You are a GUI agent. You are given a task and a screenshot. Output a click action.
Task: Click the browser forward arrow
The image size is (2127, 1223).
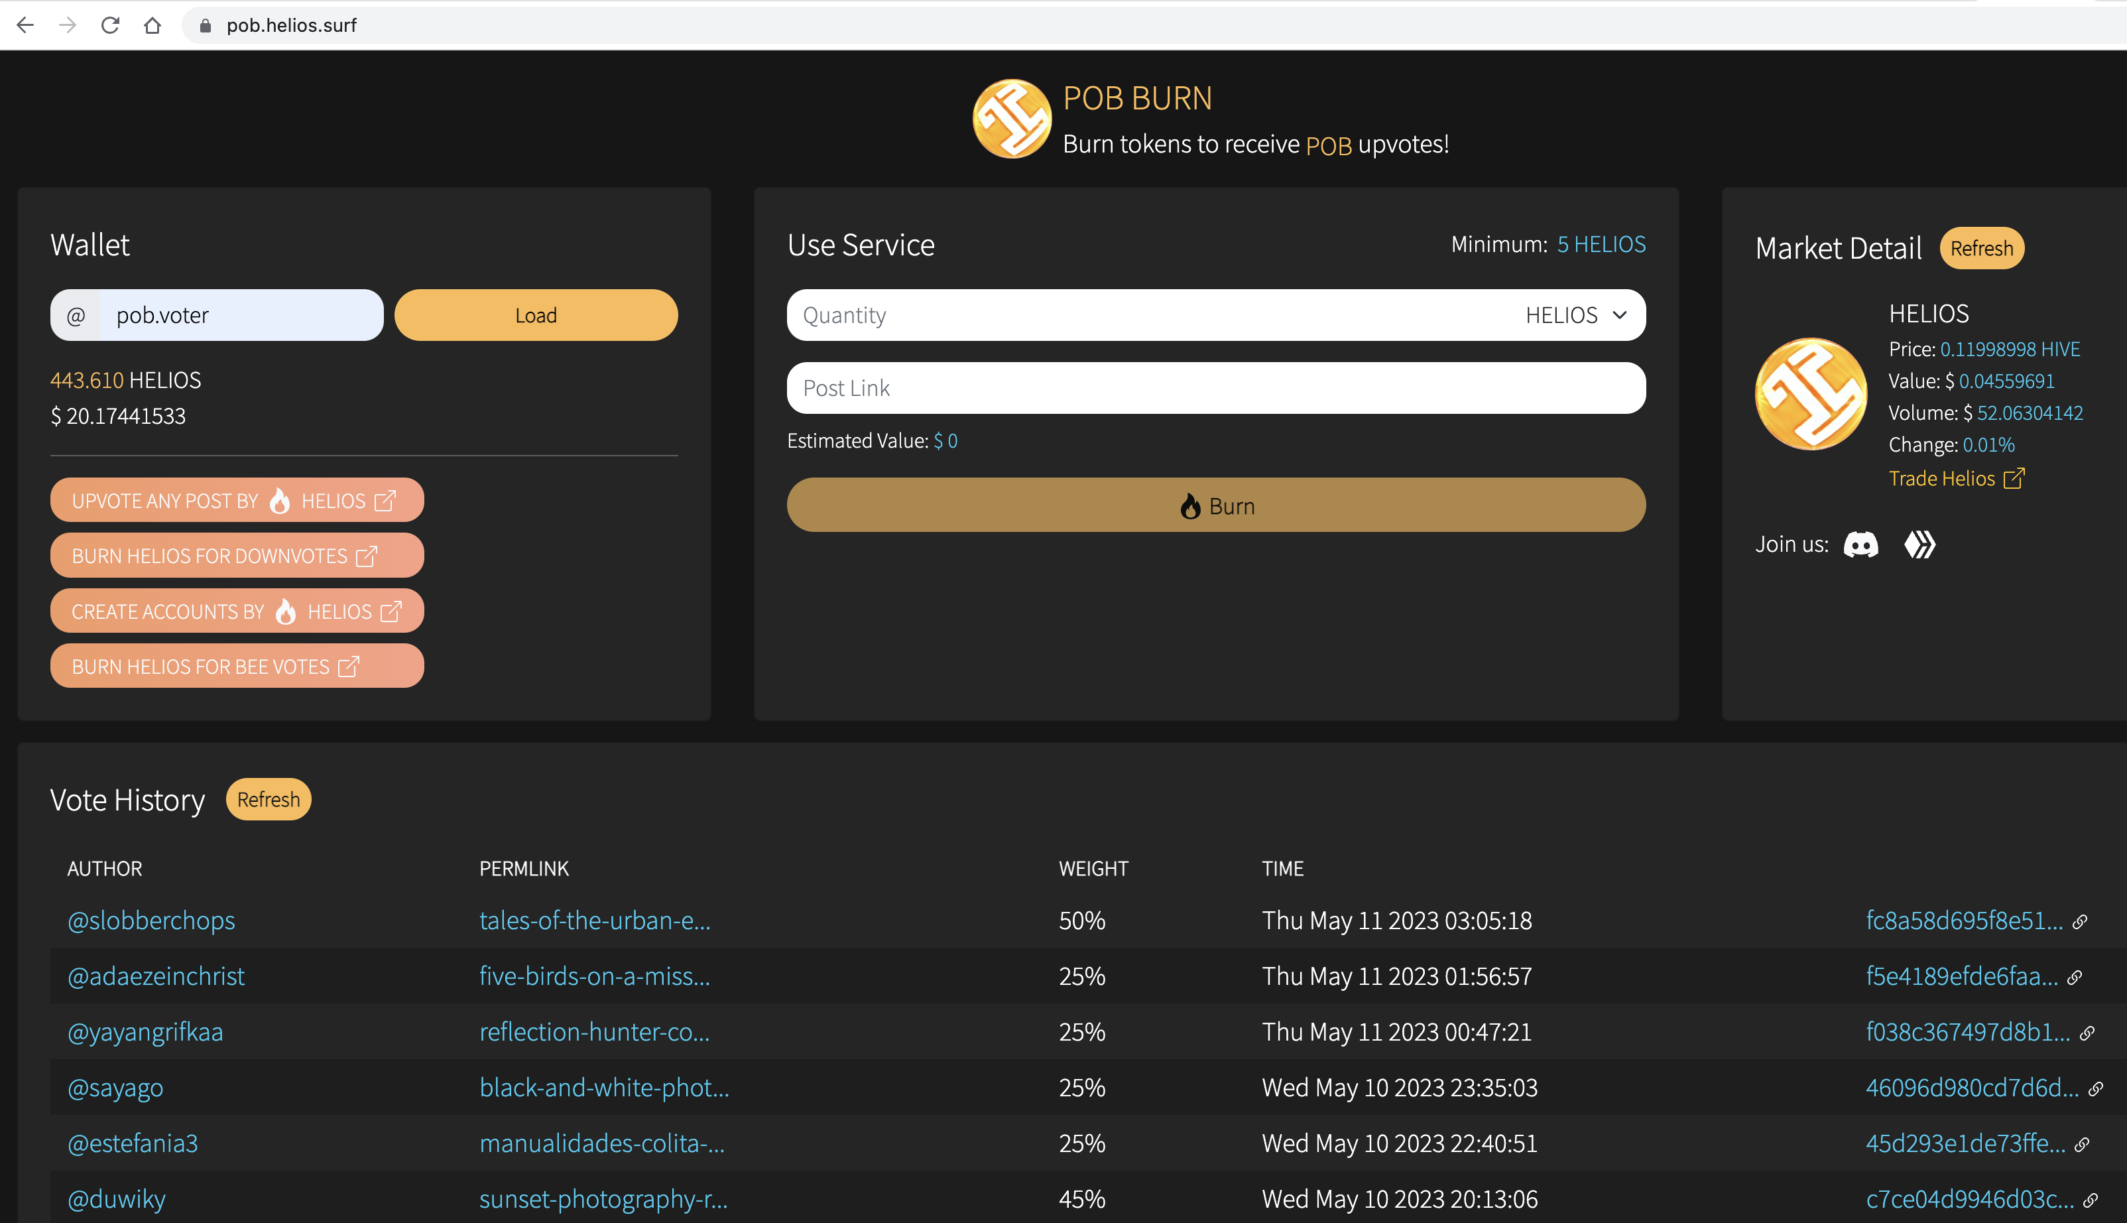tap(67, 25)
